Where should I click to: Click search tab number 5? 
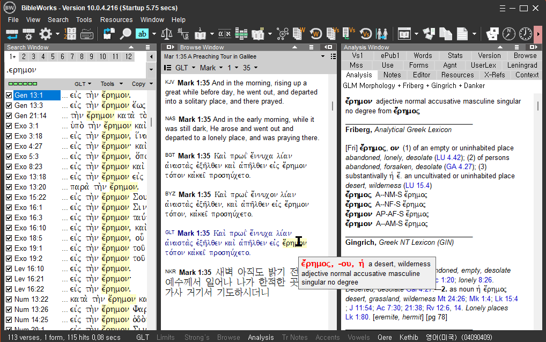pos(53,56)
